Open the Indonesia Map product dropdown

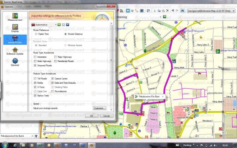point(234,11)
